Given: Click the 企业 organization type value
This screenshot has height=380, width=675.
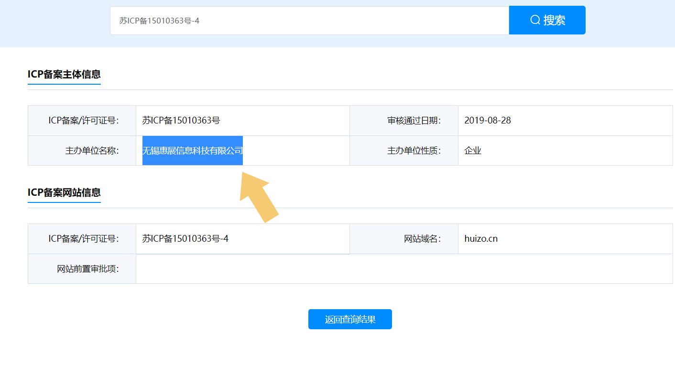Looking at the screenshot, I should click(x=473, y=151).
